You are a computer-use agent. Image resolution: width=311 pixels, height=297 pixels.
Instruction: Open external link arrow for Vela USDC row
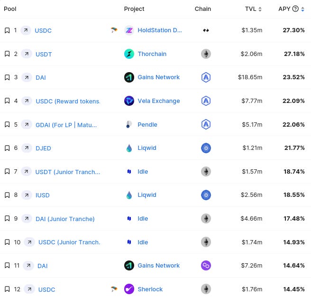pos(27,101)
